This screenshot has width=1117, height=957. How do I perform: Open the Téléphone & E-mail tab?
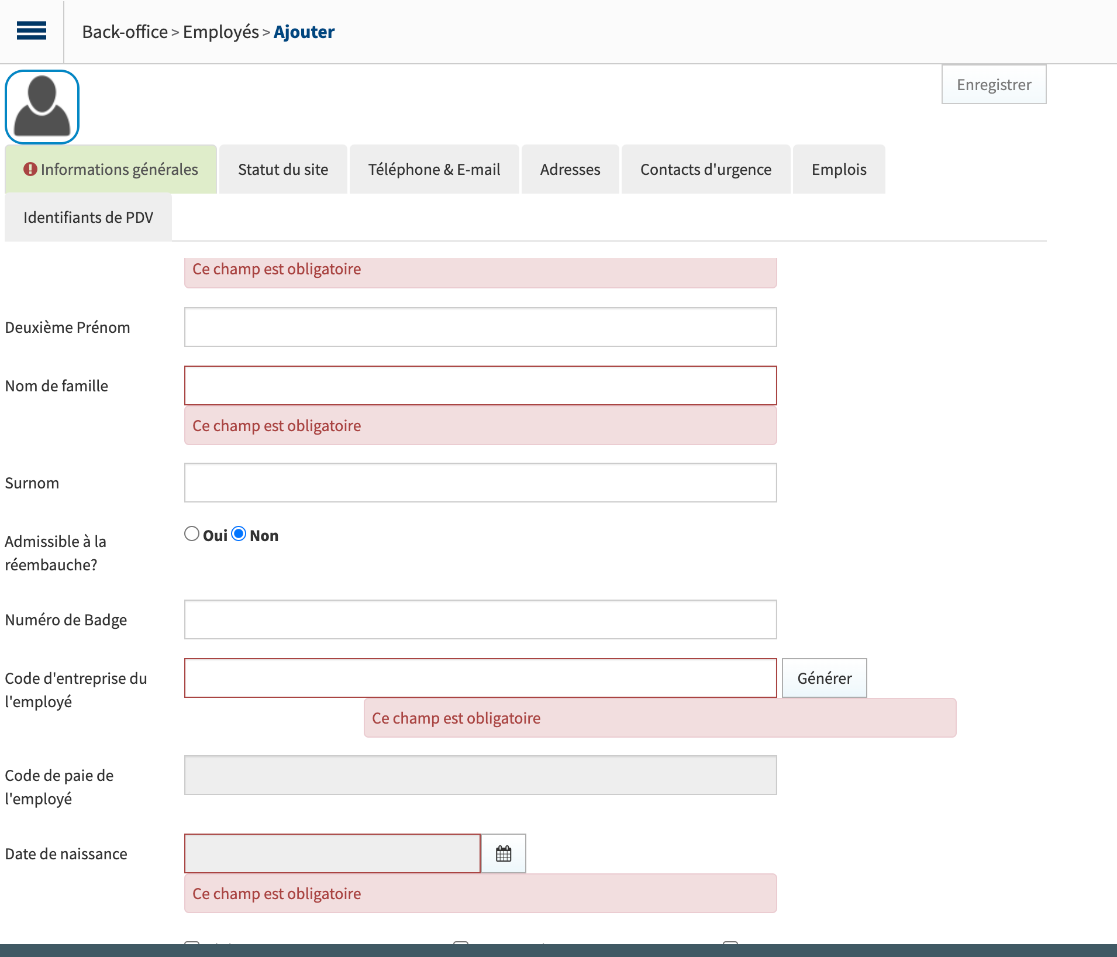point(434,169)
